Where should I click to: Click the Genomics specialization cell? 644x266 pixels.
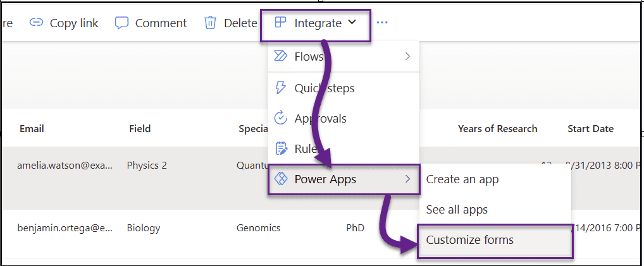tap(258, 228)
